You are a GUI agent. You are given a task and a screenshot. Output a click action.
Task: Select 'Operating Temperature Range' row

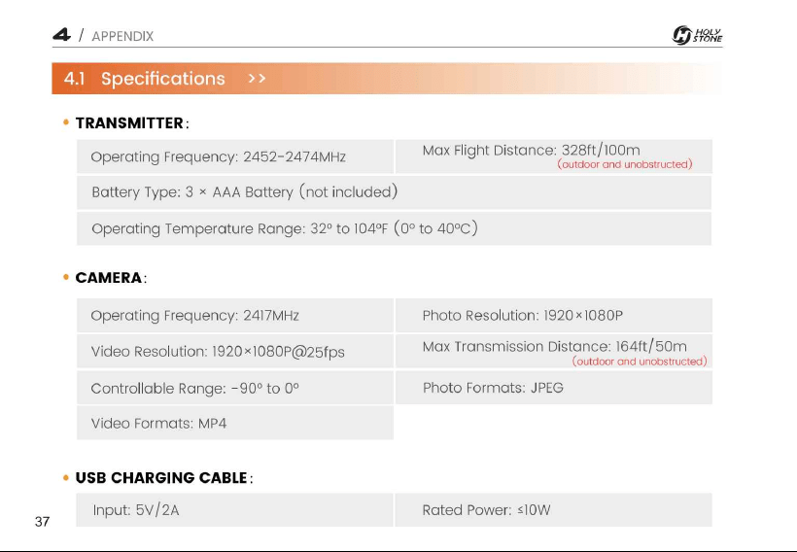[x=394, y=228]
